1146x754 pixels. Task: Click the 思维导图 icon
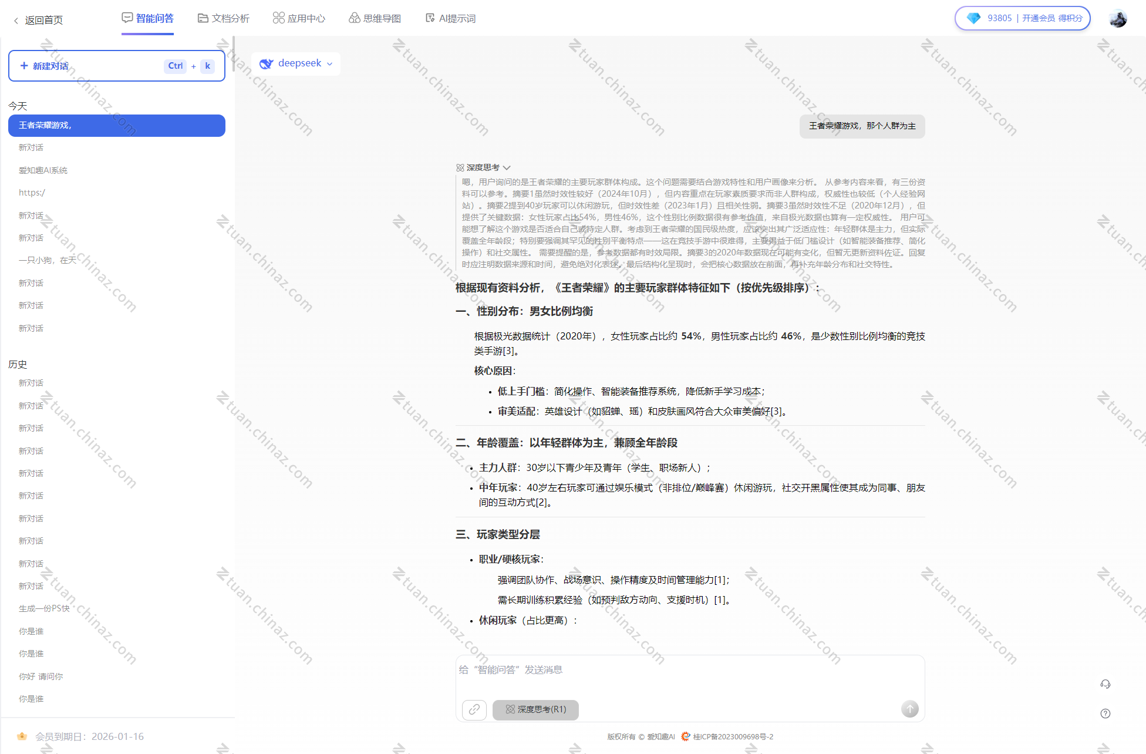coord(355,18)
